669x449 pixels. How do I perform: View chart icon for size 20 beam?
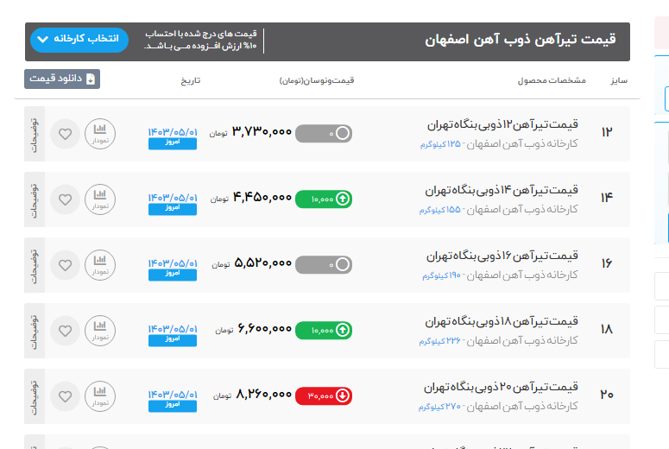[x=99, y=395]
